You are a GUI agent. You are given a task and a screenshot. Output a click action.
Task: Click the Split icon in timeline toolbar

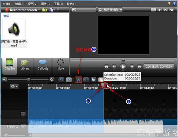(x=86, y=80)
